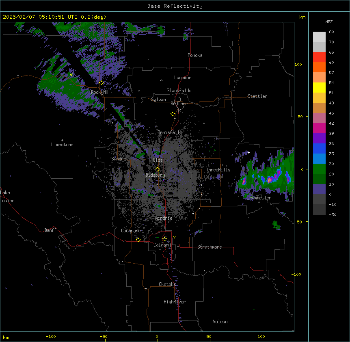Click the Lake Louise label
This screenshot has width=350, height=342.
7,197
